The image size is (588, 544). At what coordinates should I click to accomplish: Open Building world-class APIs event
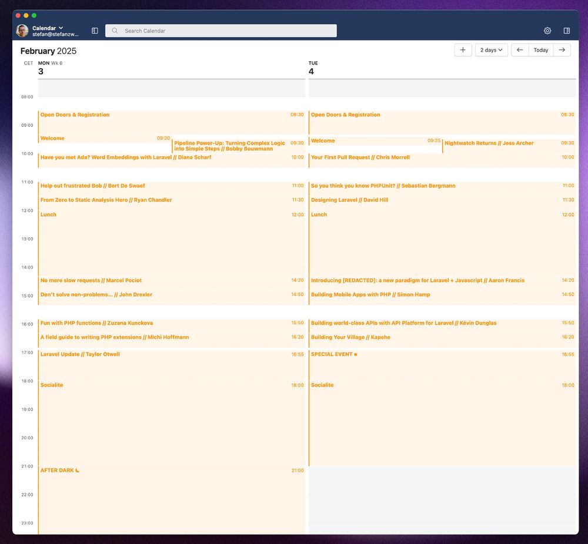[x=442, y=326]
